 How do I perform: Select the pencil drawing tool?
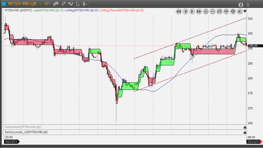coord(63,4)
